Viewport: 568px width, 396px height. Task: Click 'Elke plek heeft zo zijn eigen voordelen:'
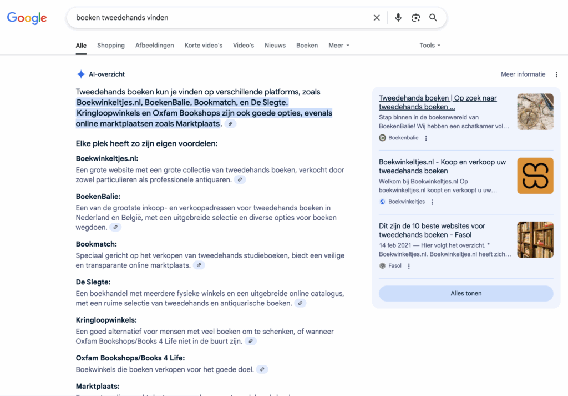coord(146,144)
